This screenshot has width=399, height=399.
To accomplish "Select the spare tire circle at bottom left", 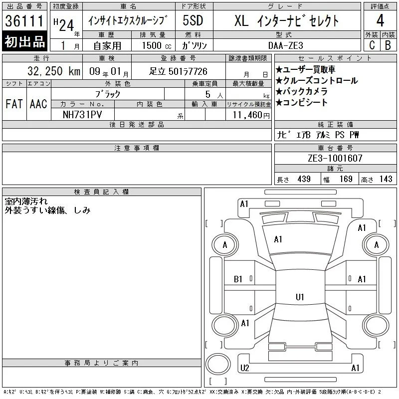I will coord(218,364).
